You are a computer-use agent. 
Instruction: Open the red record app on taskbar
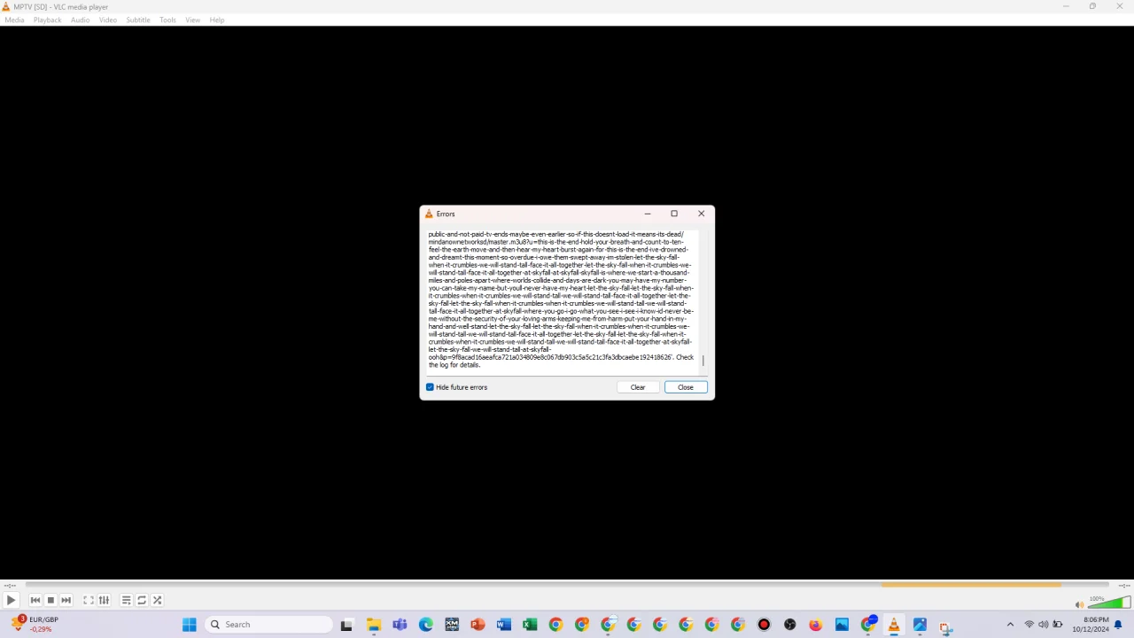click(x=764, y=625)
